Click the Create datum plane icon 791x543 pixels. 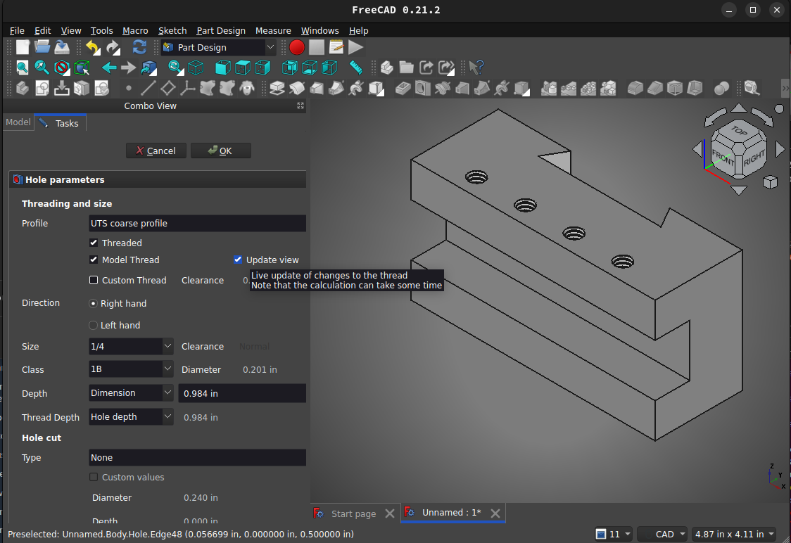168,88
